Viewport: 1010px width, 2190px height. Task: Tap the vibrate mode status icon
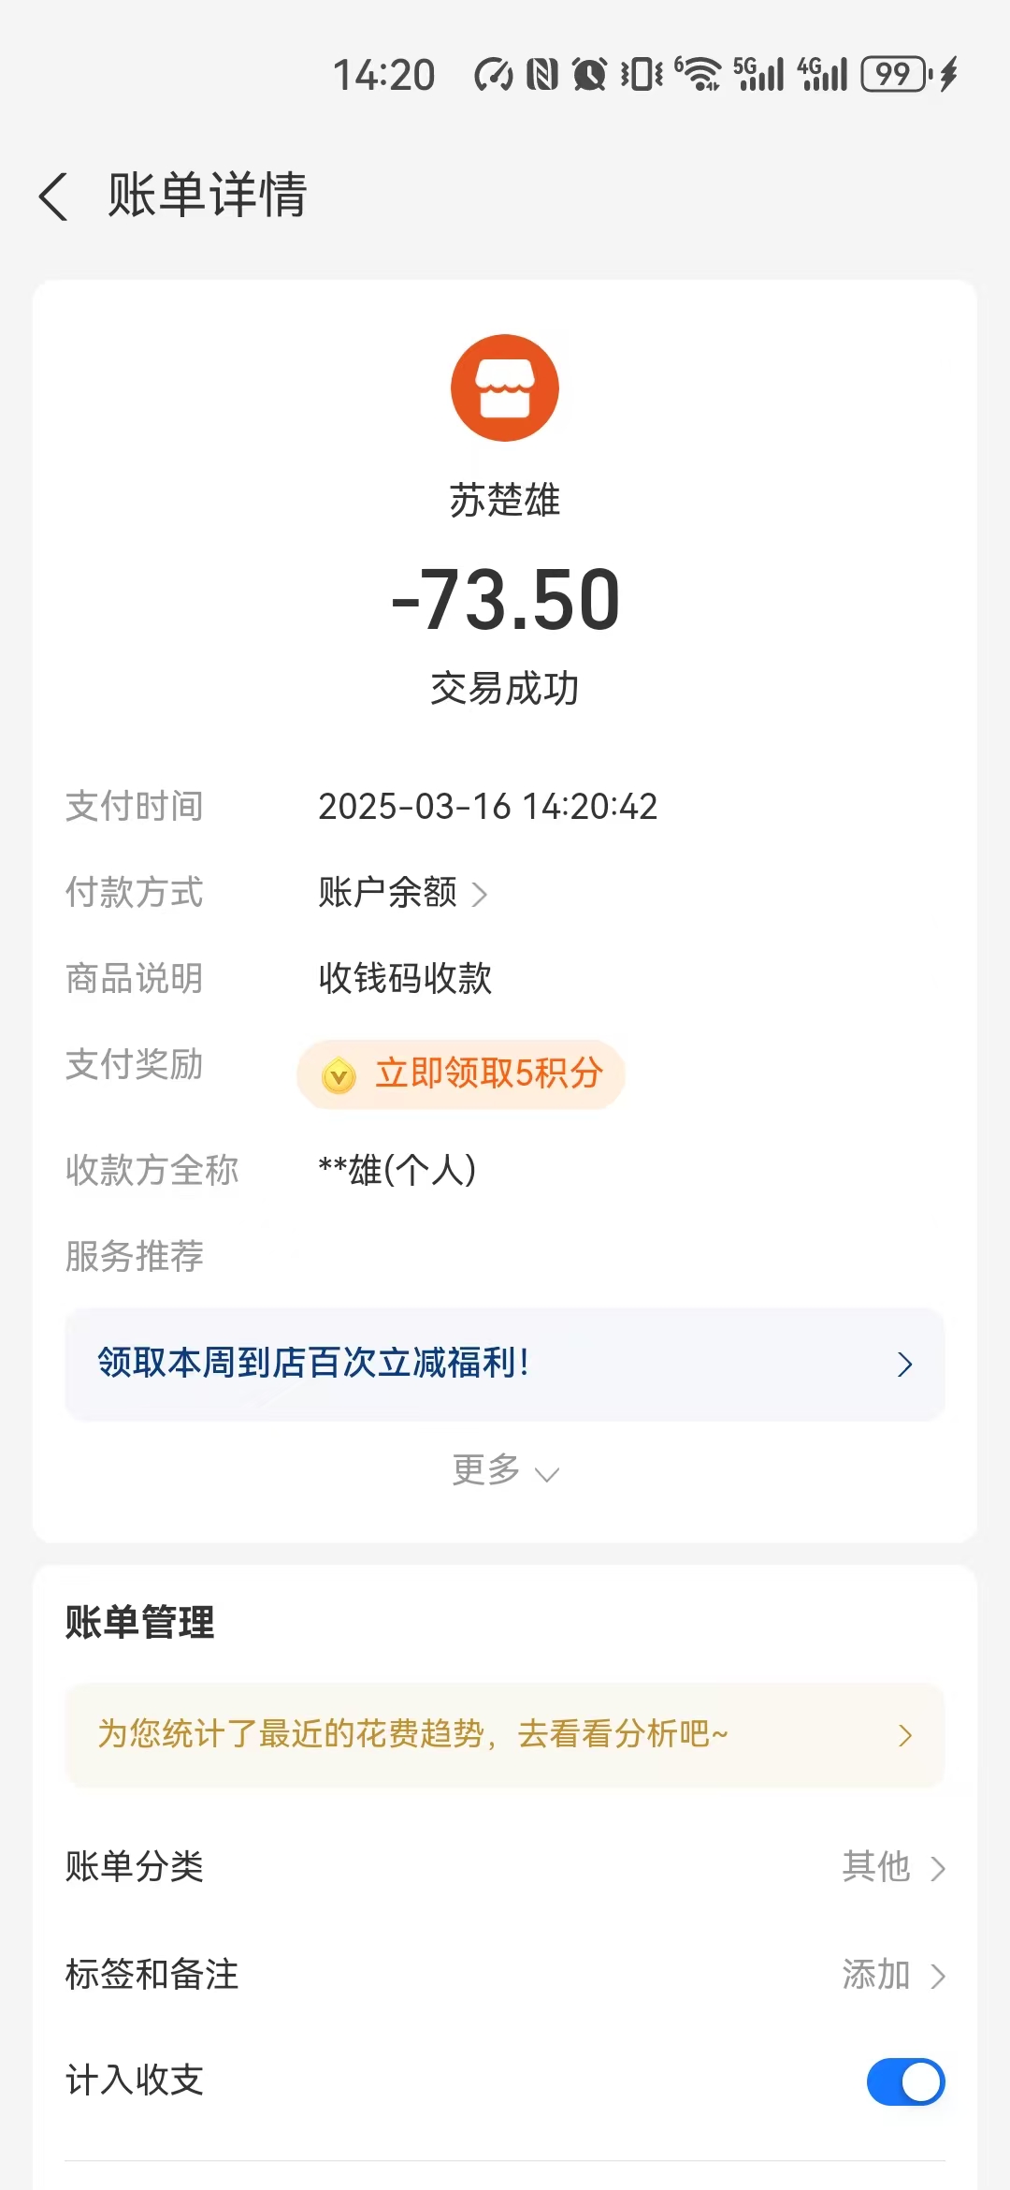pos(642,74)
